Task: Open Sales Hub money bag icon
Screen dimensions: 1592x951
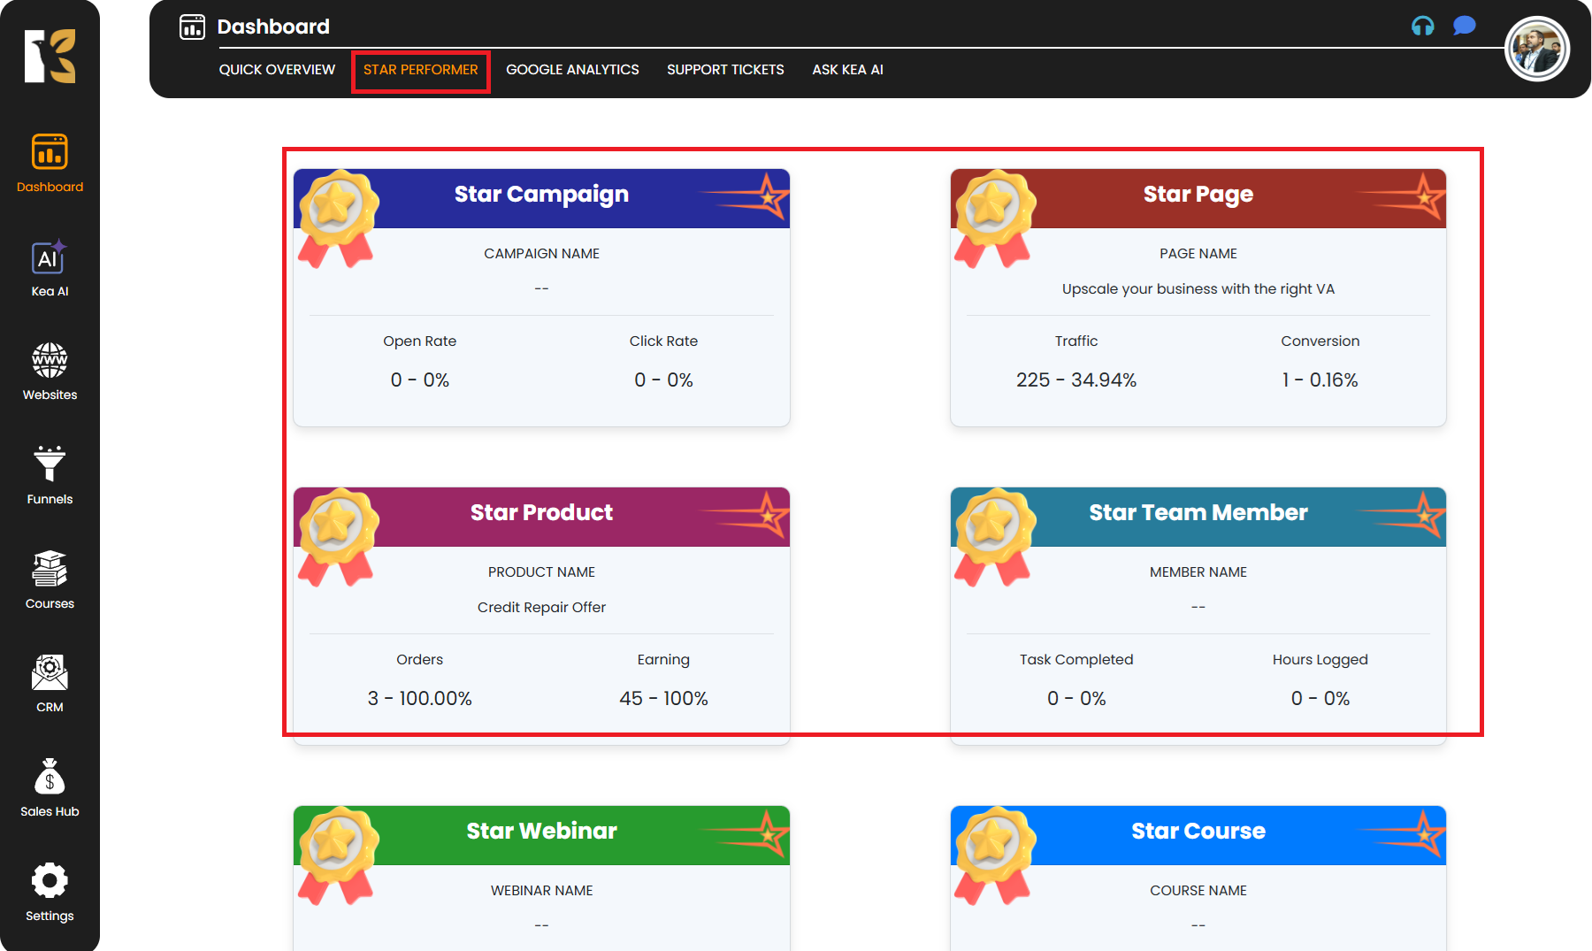Action: click(x=50, y=778)
